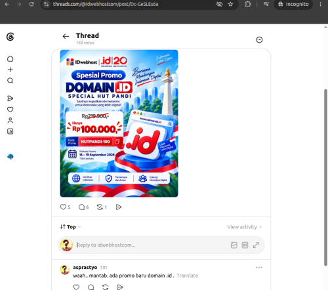Open browser extensions puzzle icon

pyautogui.click(x=248, y=4)
